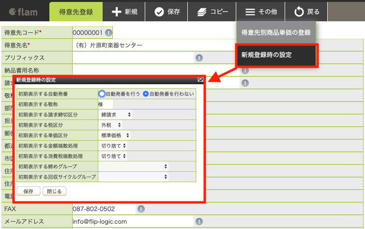
Task: Click the FAX label
Action: point(10,209)
